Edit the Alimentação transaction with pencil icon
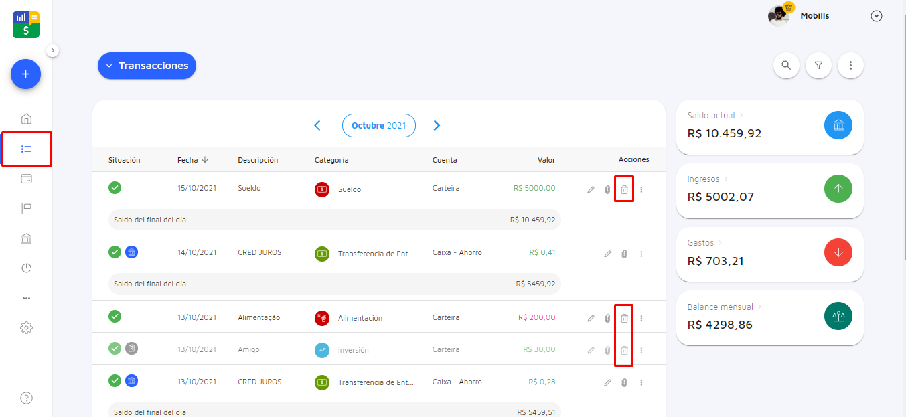This screenshot has width=906, height=417. (591, 319)
